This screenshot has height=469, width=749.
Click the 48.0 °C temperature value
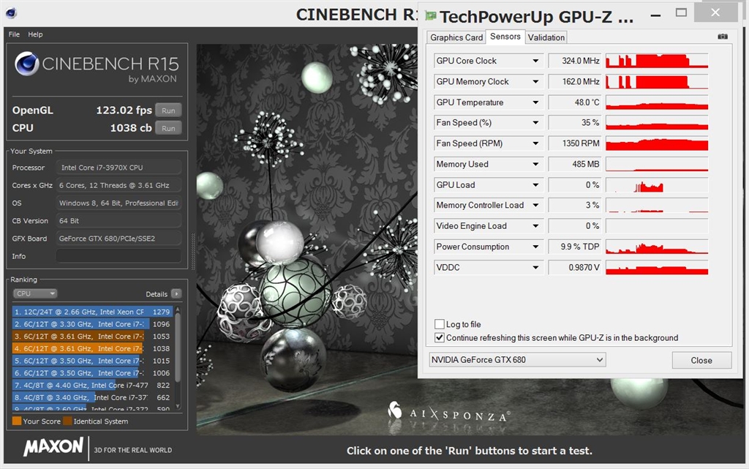click(575, 102)
